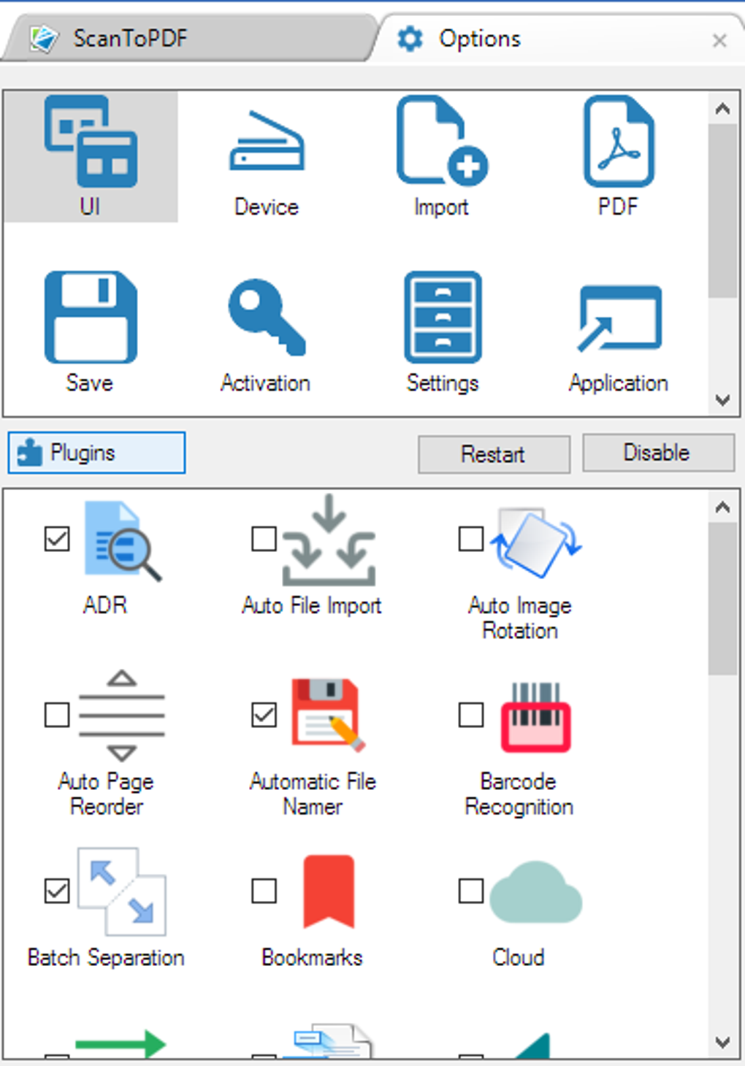The width and height of the screenshot is (745, 1066).
Task: Select the Auto File Import plugin icon
Action: [x=329, y=540]
